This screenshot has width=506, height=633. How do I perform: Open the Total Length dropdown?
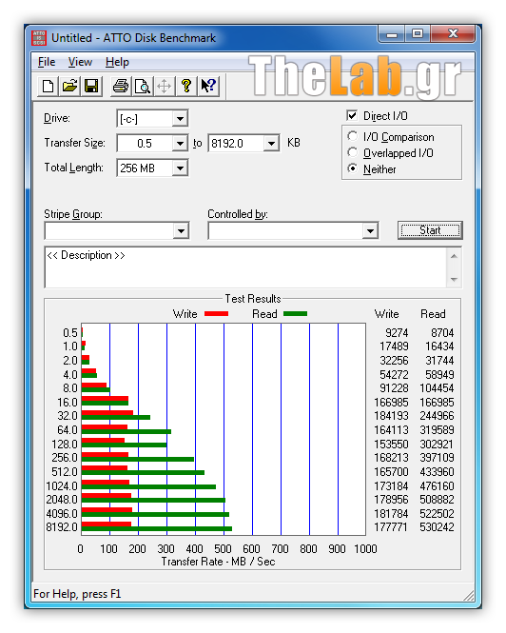[180, 168]
